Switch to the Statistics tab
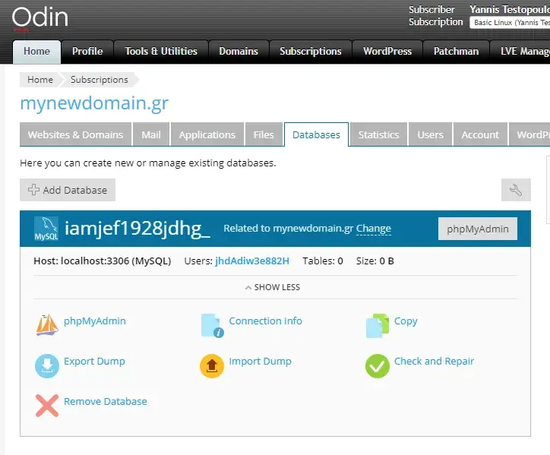Screen dimensions: 550x455 click(378, 134)
